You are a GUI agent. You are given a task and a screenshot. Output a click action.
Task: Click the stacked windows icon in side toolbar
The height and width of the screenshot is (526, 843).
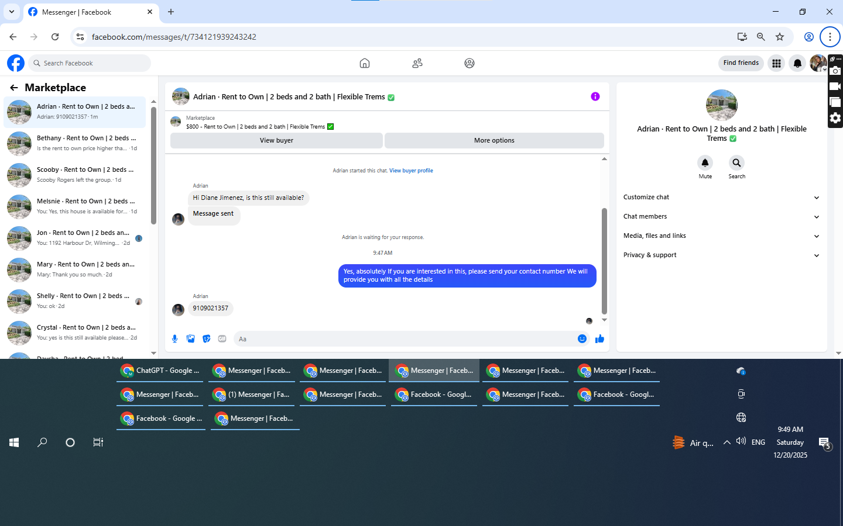835,102
